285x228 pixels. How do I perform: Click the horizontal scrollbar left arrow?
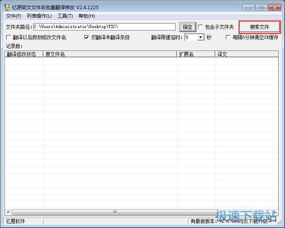8,212
